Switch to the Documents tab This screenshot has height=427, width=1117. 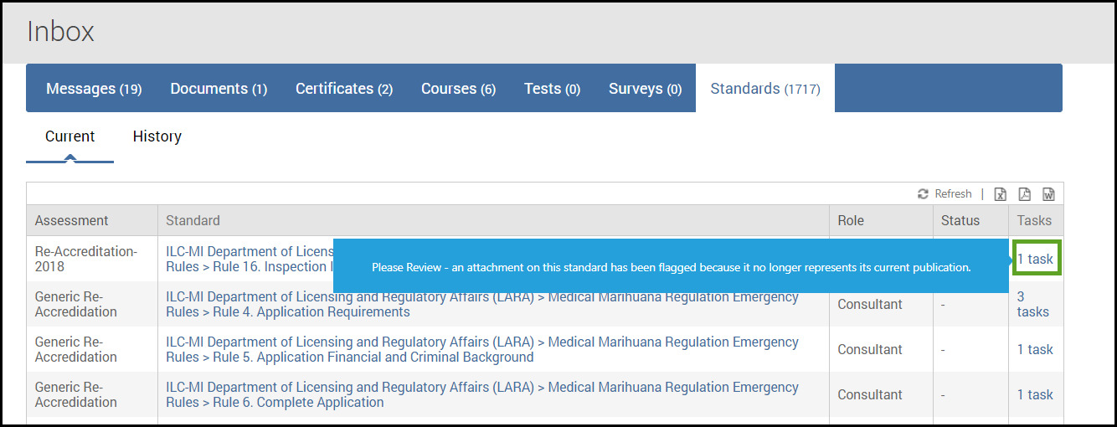tap(219, 89)
